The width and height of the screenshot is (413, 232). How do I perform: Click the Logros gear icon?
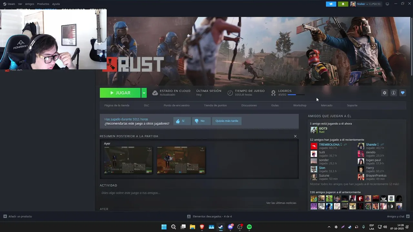(273, 93)
